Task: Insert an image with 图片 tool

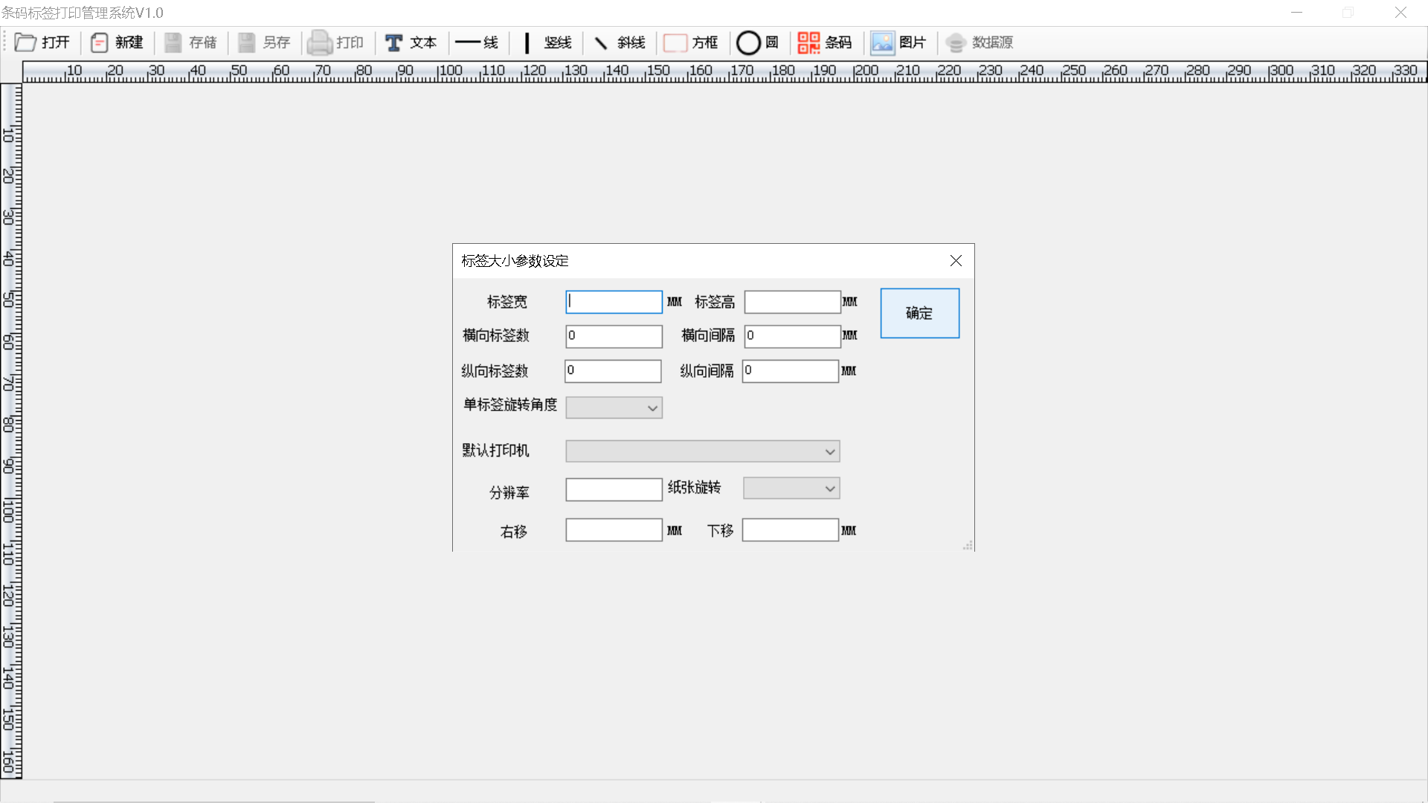Action: click(x=898, y=42)
